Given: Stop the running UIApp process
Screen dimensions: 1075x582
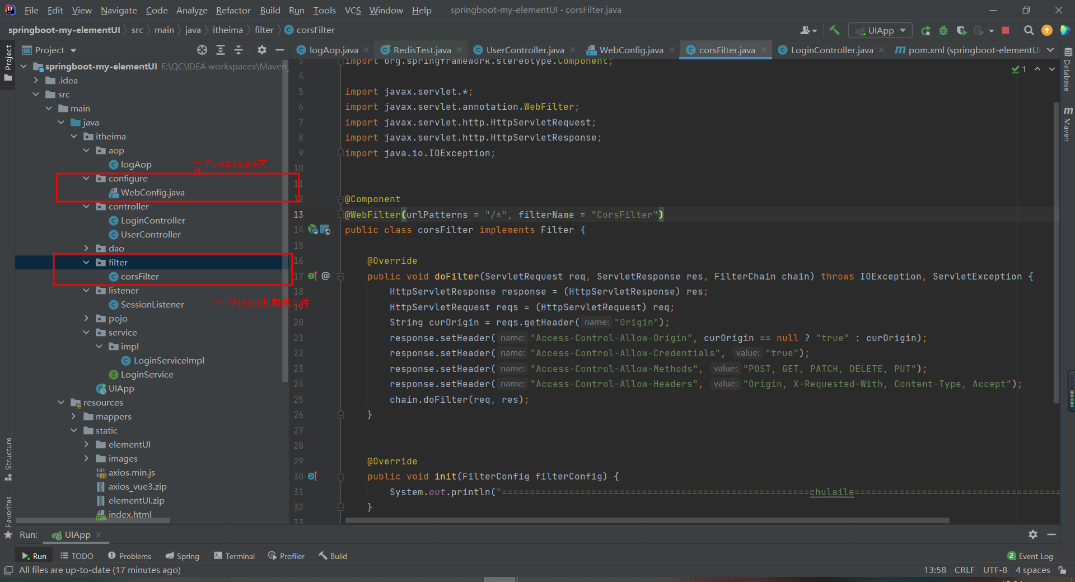Looking at the screenshot, I should tap(1006, 30).
